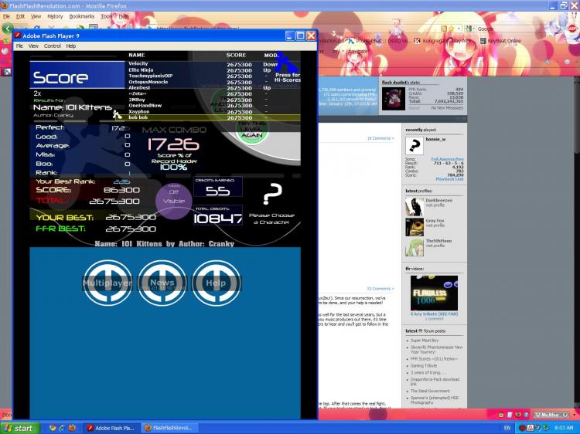Click the Flash Player title bar icon
This screenshot has height=434, width=580.
coord(17,36)
